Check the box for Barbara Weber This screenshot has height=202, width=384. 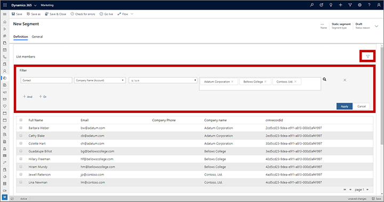click(21, 128)
